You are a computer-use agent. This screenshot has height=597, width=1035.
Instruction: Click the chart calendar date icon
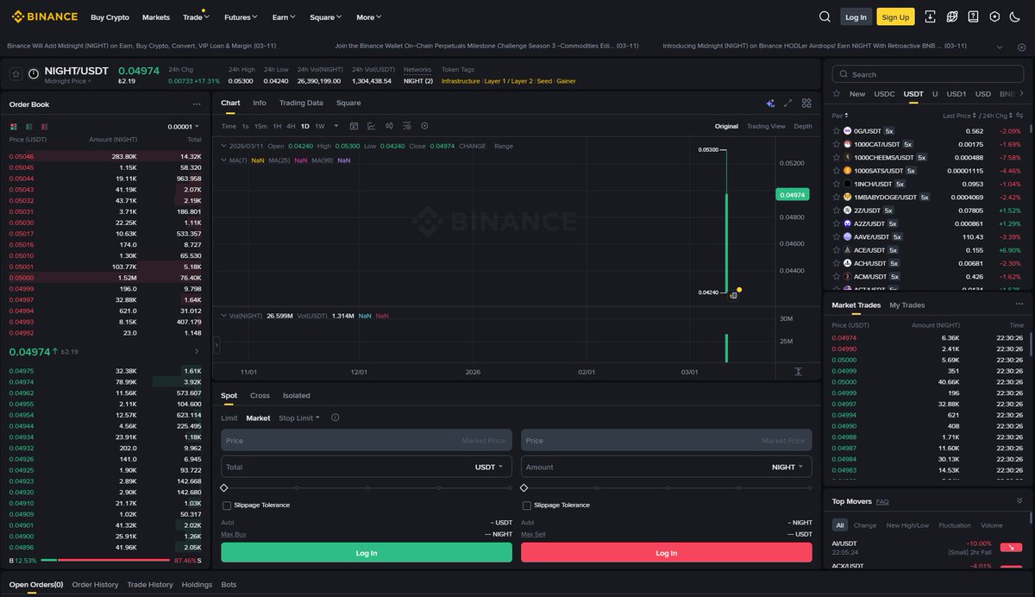click(354, 126)
